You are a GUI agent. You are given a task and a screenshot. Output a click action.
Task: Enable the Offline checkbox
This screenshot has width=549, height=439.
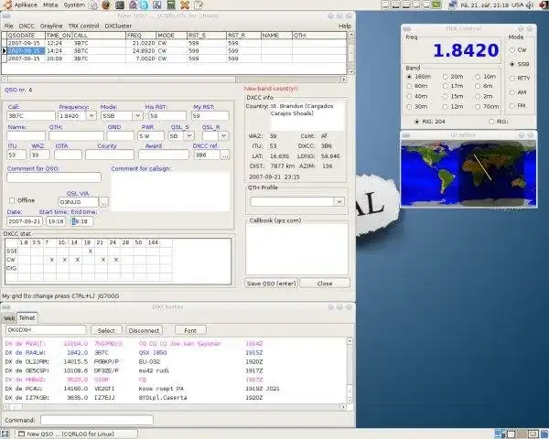click(12, 200)
